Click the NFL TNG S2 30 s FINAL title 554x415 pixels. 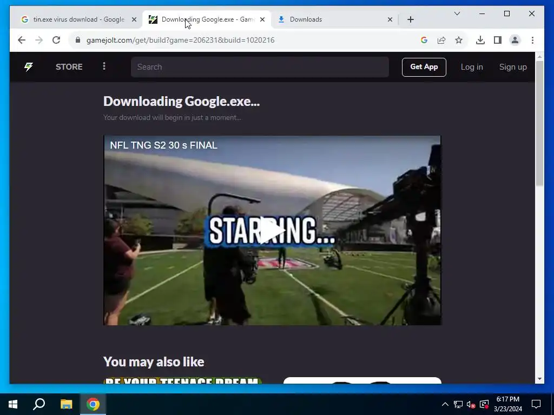click(x=163, y=145)
